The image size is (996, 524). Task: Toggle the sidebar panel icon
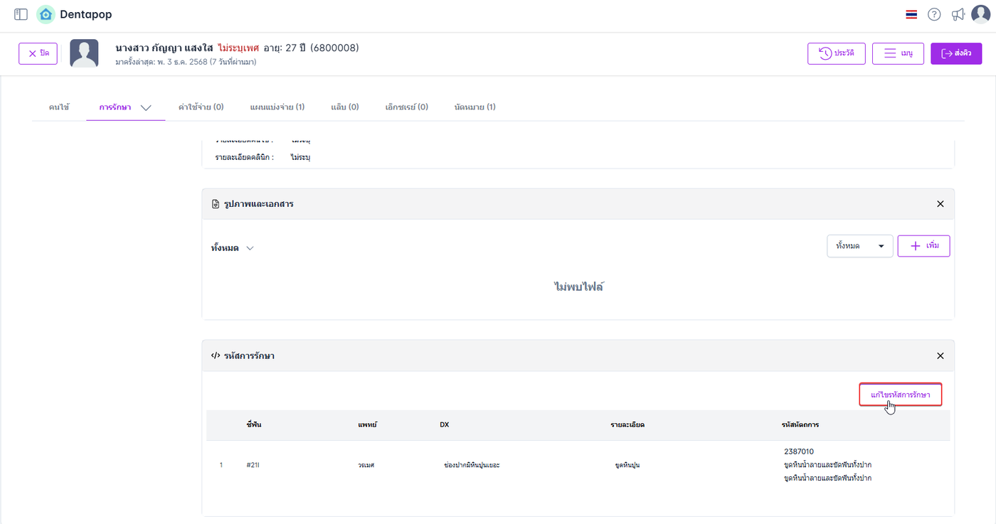21,14
